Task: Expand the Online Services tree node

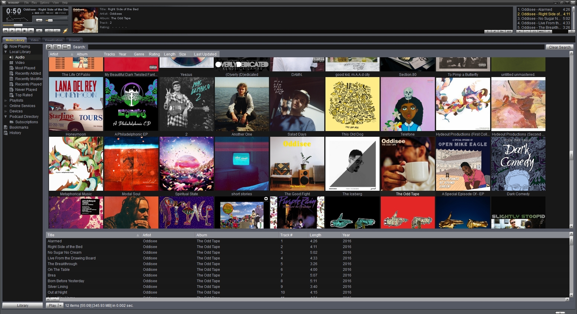Action: click(5, 106)
